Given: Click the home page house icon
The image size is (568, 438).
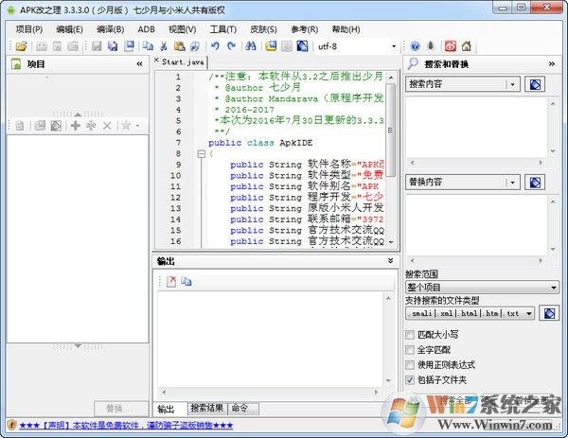Looking at the screenshot, I should click(467, 46).
